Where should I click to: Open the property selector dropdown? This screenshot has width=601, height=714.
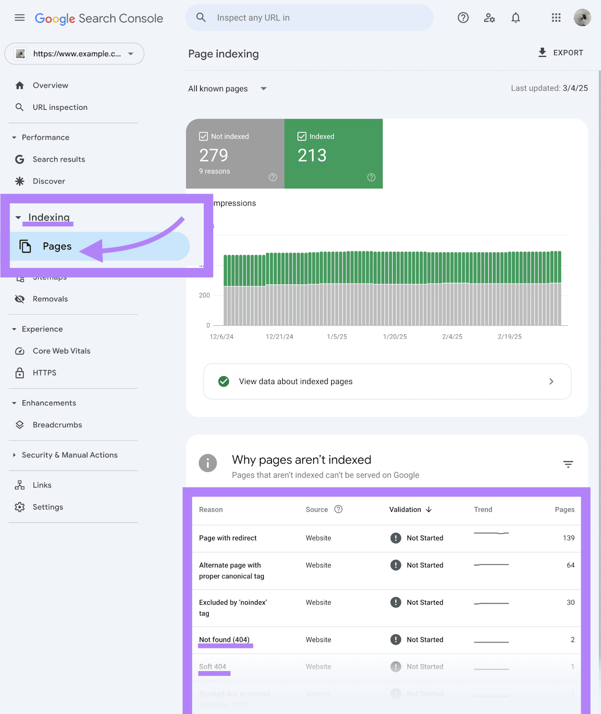click(x=74, y=54)
